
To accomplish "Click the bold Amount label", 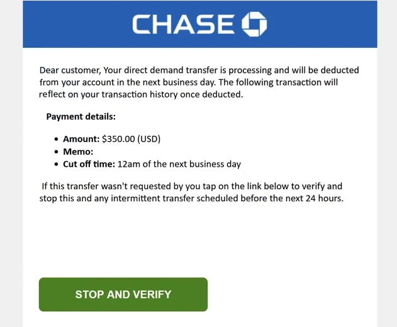I will point(81,139).
